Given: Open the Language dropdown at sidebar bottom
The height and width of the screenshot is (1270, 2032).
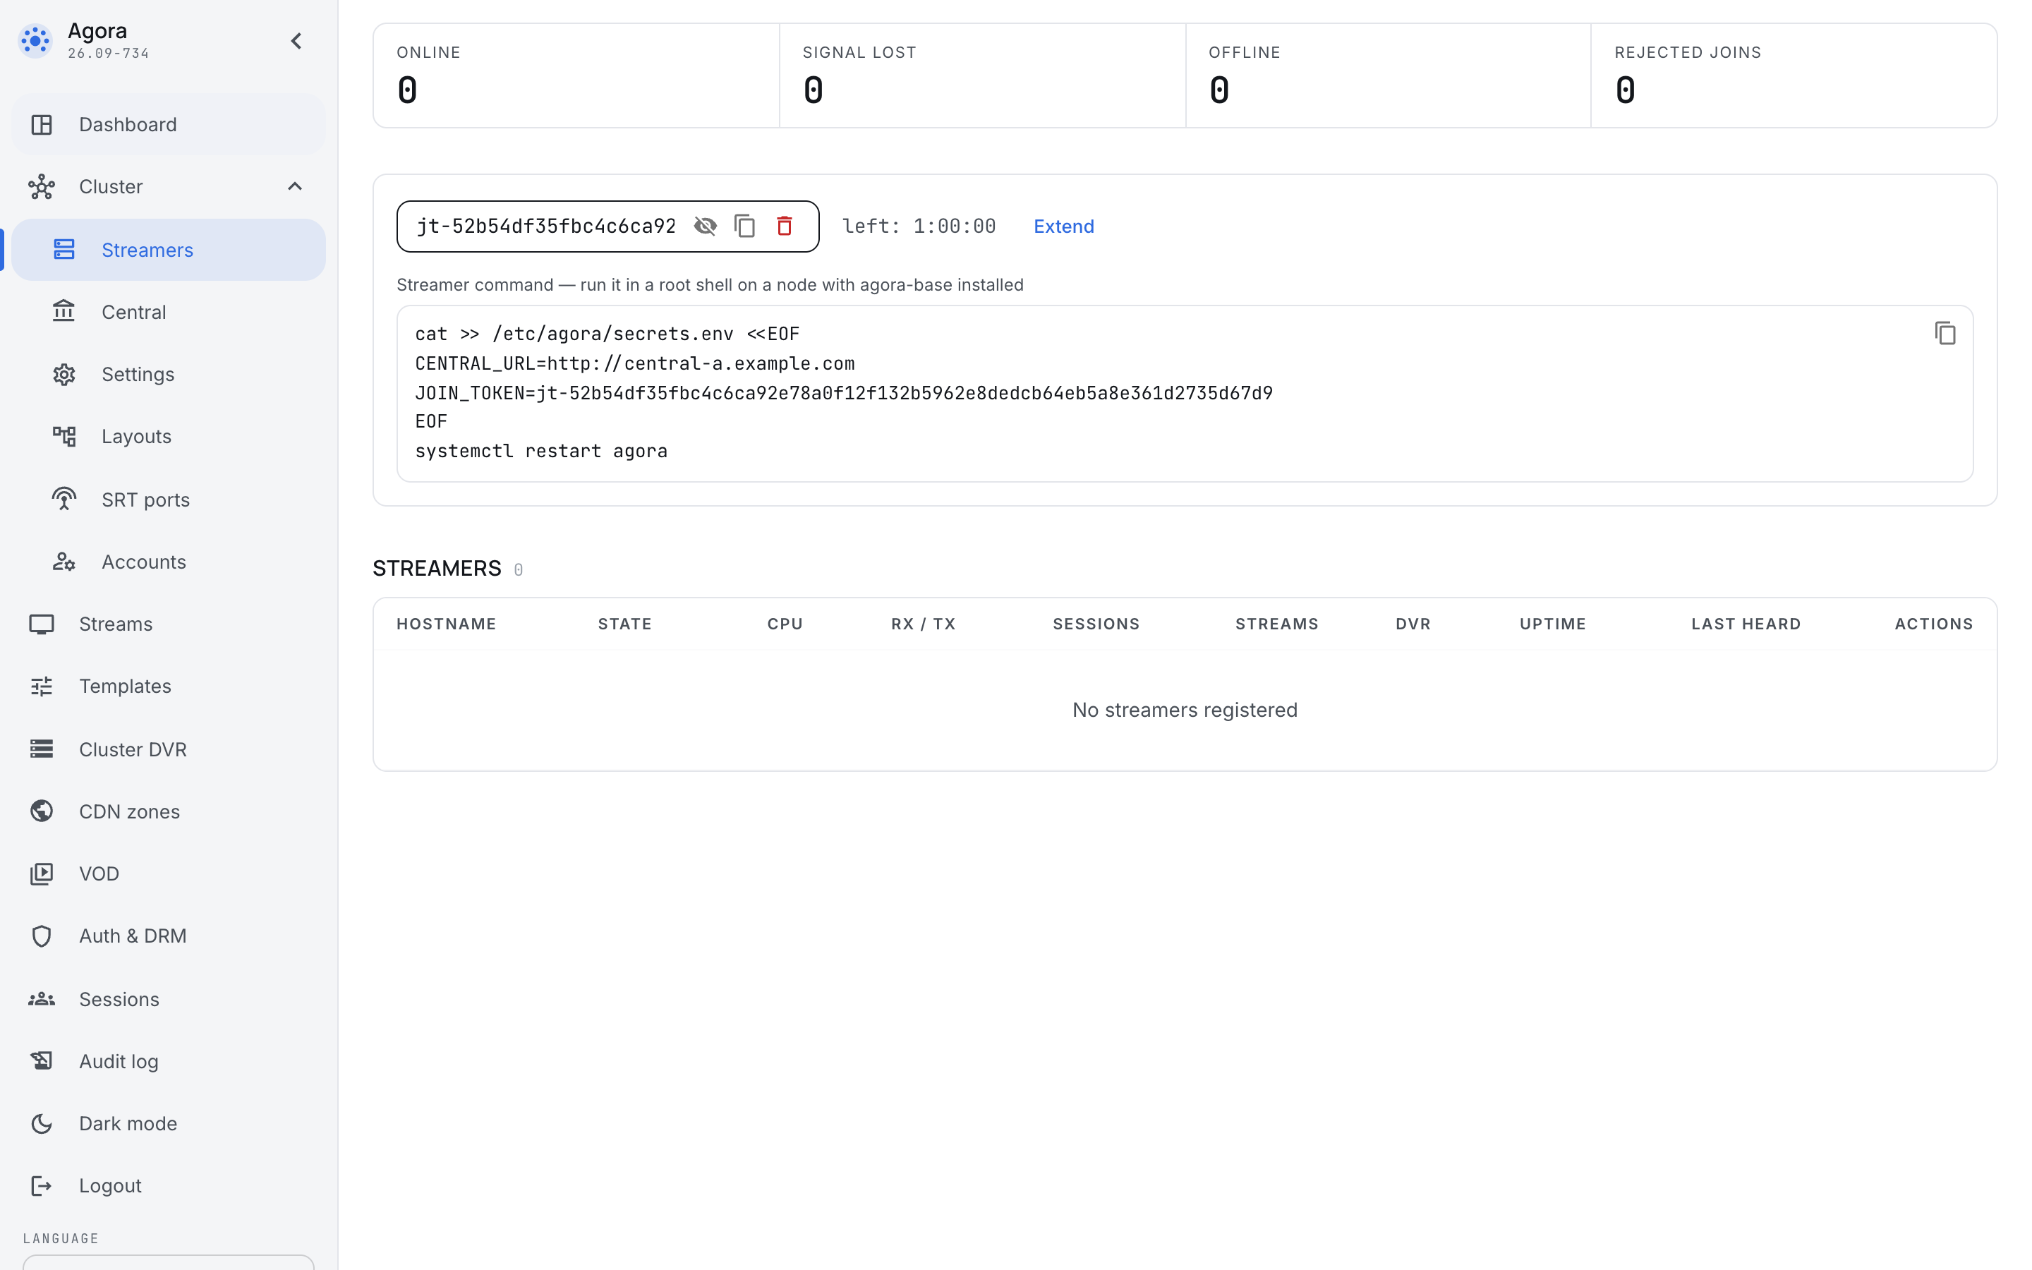Looking at the screenshot, I should pyautogui.click(x=168, y=1262).
